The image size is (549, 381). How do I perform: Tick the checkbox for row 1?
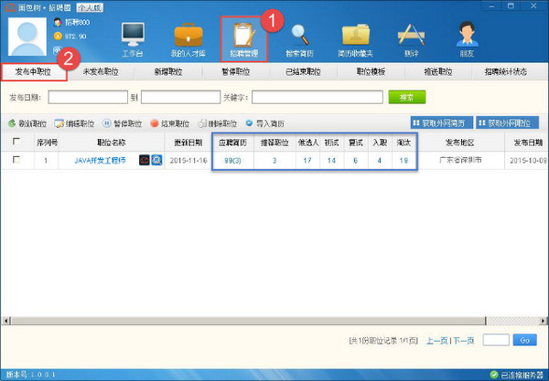[x=16, y=160]
